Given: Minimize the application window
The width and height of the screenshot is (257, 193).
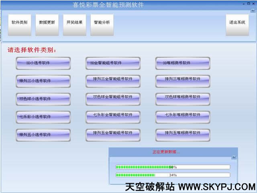Looking at the screenshot, I should (x=243, y=3).
